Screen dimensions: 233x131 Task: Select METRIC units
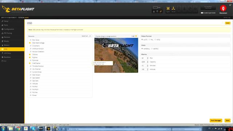(x=152, y=49)
